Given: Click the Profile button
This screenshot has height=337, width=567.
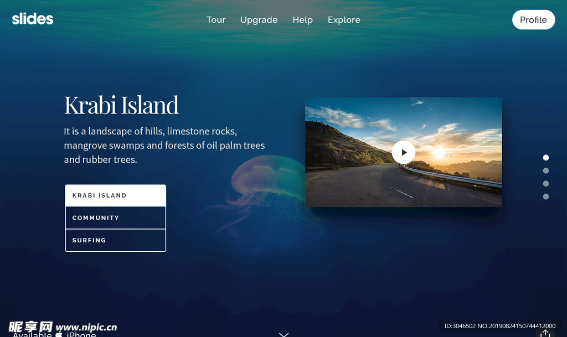Looking at the screenshot, I should pos(533,20).
